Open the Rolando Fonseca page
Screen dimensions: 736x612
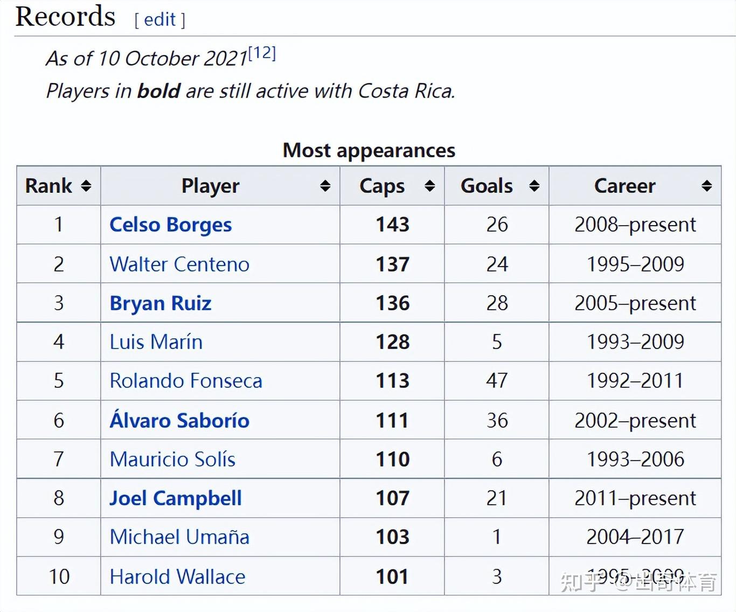(185, 381)
